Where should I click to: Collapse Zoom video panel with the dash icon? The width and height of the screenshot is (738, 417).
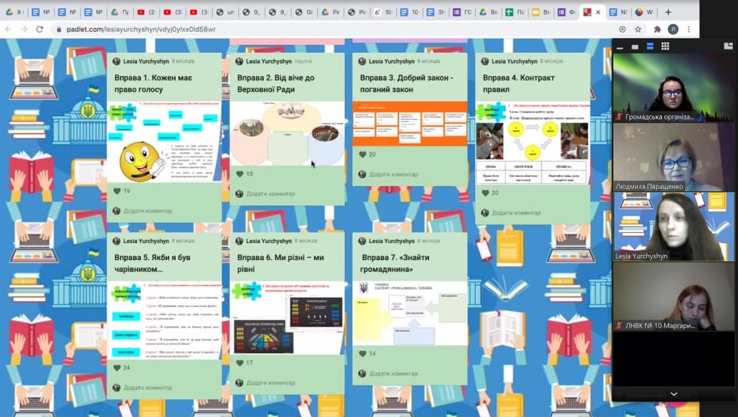[x=620, y=47]
